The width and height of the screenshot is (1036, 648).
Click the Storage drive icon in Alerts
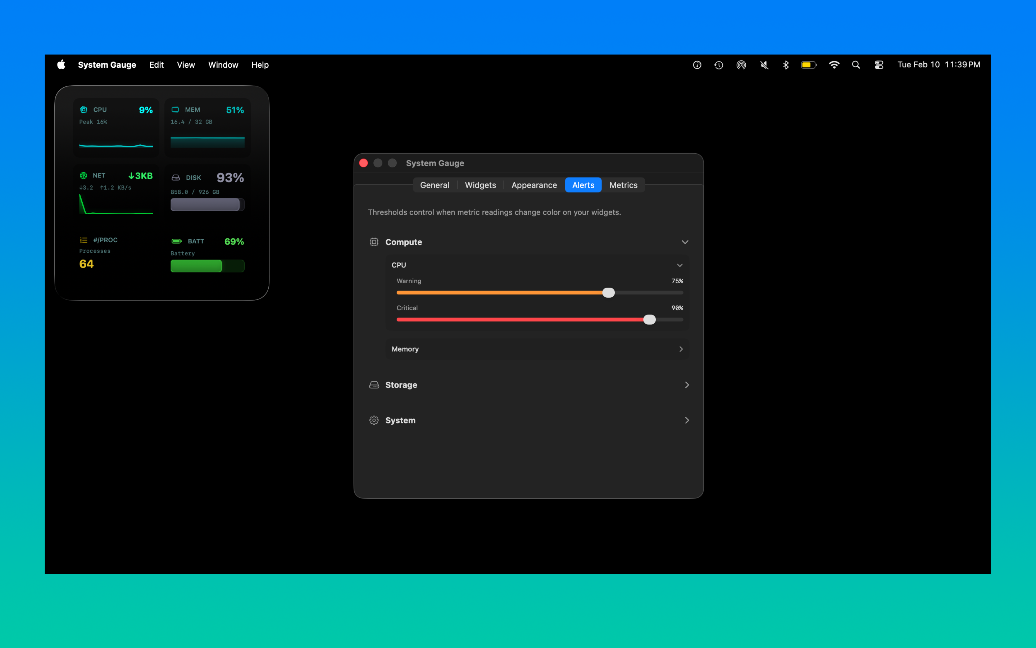pyautogui.click(x=374, y=385)
